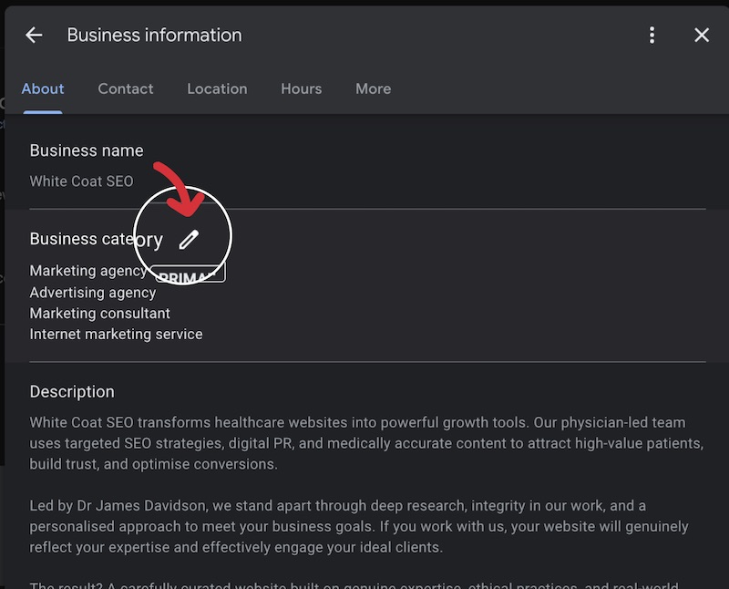Select Internet marketing service category
This screenshot has width=729, height=589.
(x=117, y=334)
